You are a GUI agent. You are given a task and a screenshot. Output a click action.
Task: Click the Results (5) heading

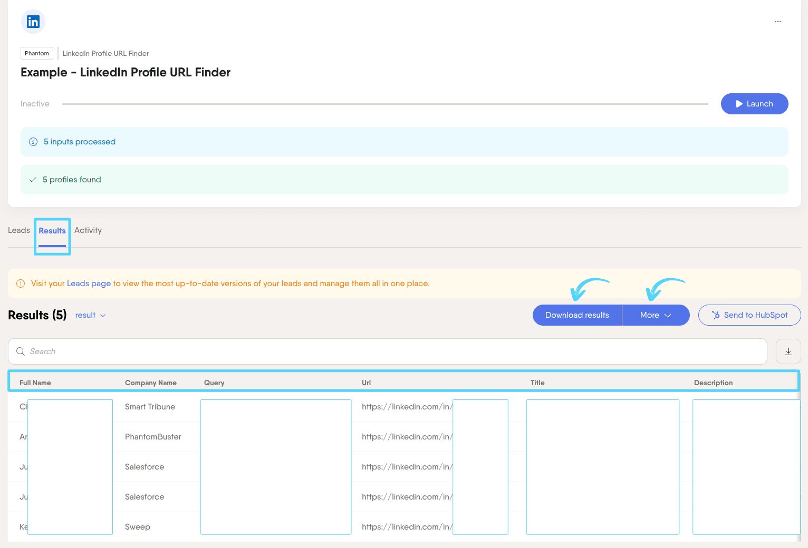pyautogui.click(x=37, y=315)
